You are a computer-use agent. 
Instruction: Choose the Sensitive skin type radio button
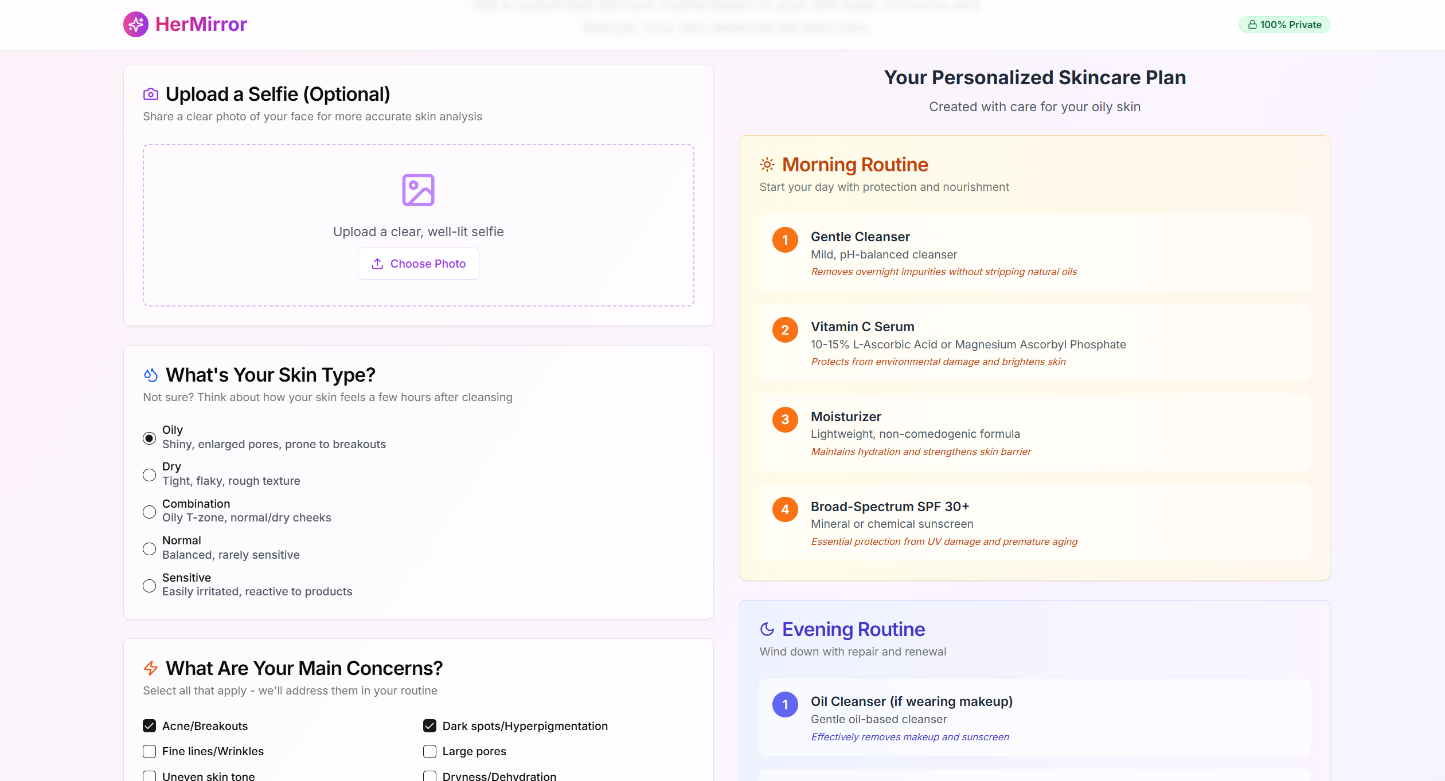click(149, 586)
